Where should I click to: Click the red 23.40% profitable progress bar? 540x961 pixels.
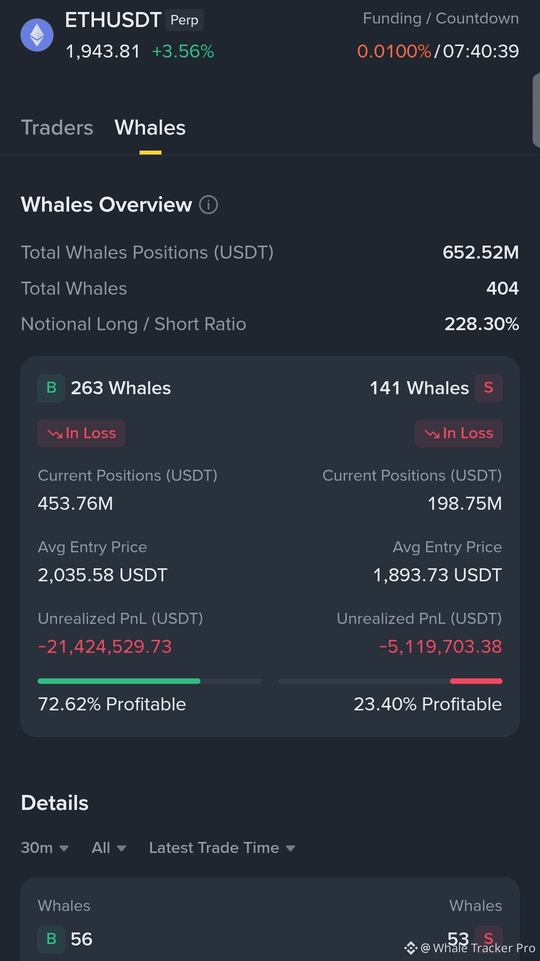[x=476, y=681]
